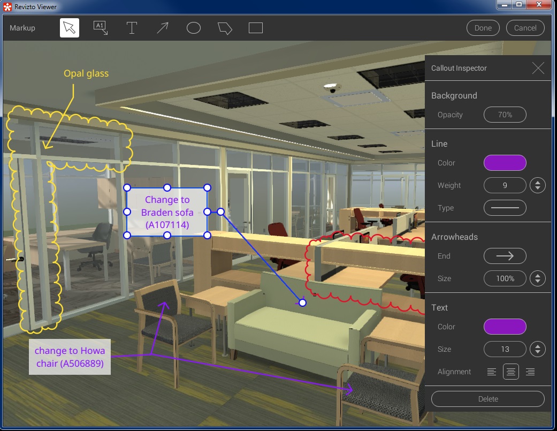Viewport: 557px width, 431px height.
Task: Click the Arrowheads Size 100% field
Action: [505, 278]
